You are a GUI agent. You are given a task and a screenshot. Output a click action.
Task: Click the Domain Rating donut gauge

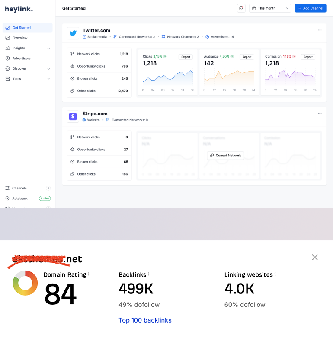pos(25,283)
